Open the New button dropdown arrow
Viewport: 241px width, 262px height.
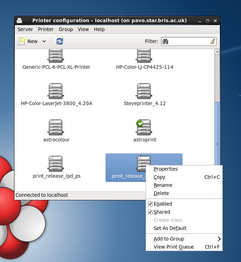pos(44,41)
